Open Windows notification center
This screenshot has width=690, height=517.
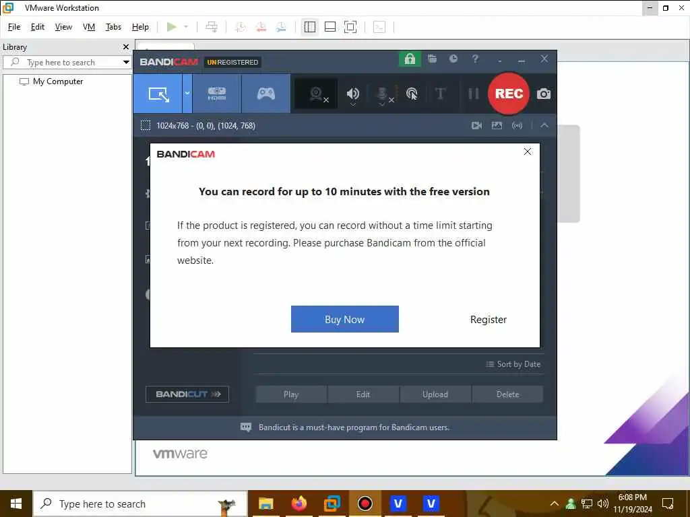pos(668,504)
